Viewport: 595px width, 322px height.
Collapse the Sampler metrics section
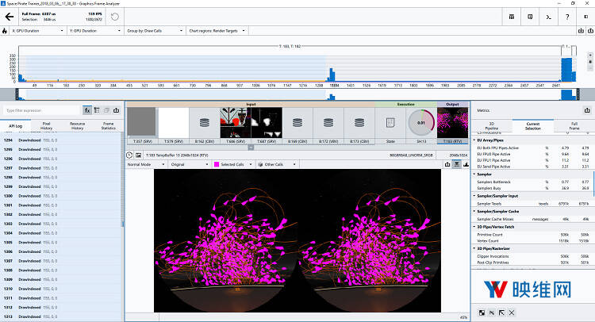(x=474, y=173)
